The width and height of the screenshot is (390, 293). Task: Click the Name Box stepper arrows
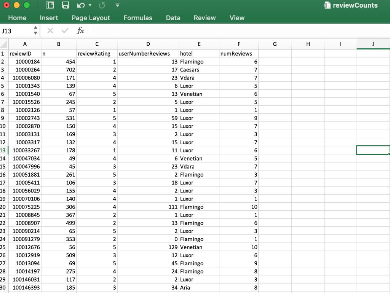click(35, 30)
